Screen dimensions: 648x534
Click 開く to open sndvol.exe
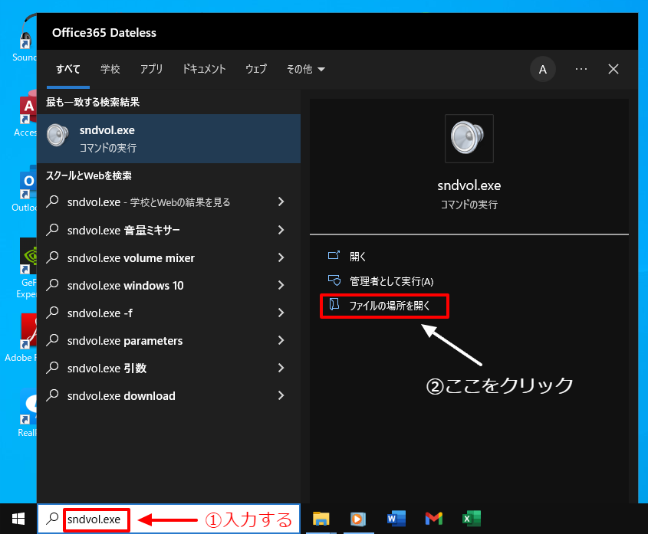(358, 257)
